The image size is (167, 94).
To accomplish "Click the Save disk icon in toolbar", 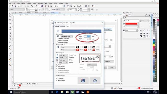I will 16,6.
